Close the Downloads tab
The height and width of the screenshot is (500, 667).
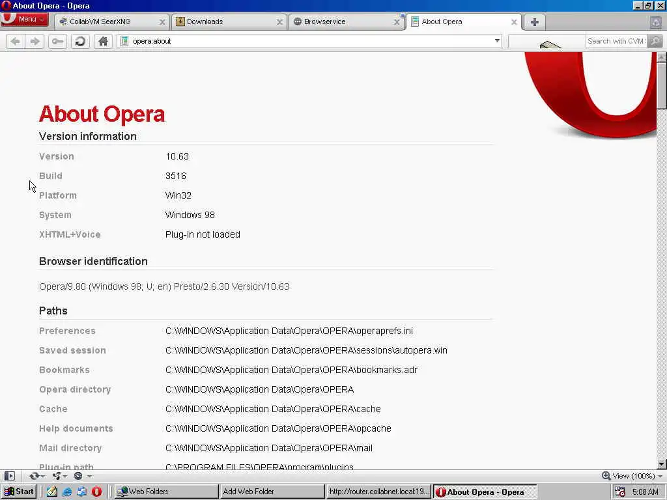pyautogui.click(x=279, y=21)
